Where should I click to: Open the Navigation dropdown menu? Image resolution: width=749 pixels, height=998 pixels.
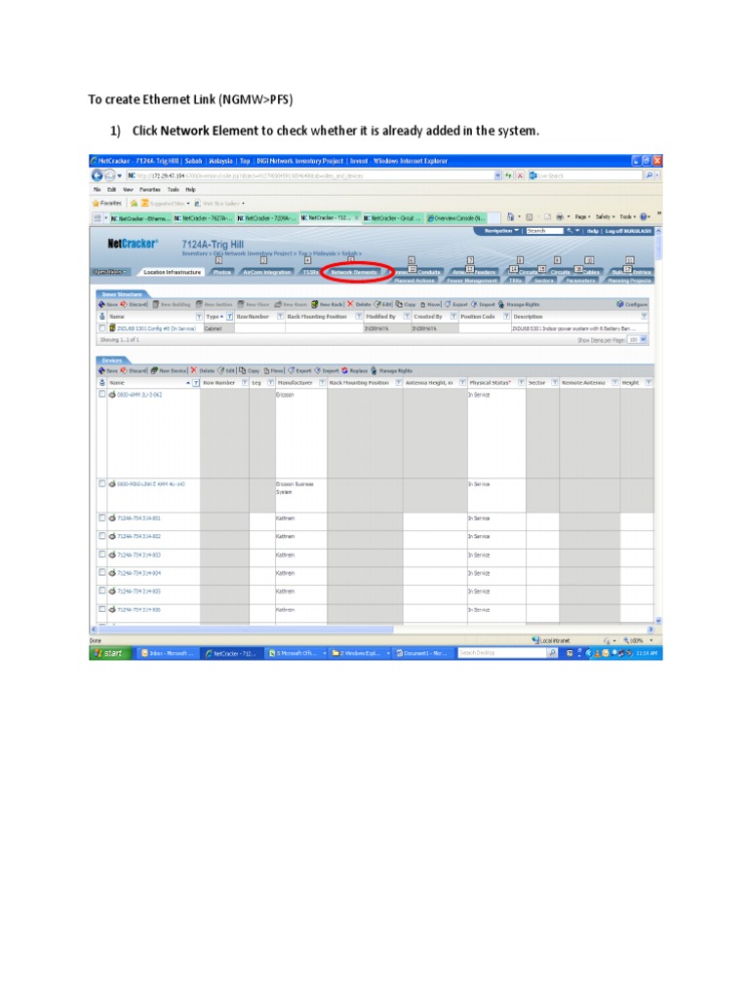point(501,231)
